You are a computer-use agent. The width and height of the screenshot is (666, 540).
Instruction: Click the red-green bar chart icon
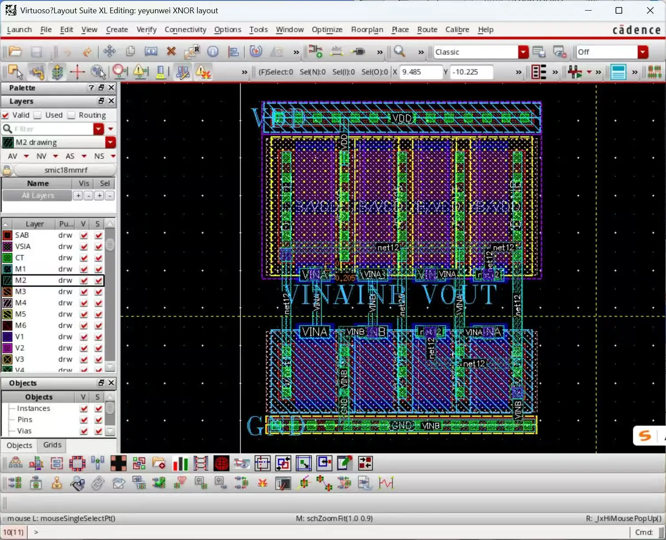(x=180, y=463)
